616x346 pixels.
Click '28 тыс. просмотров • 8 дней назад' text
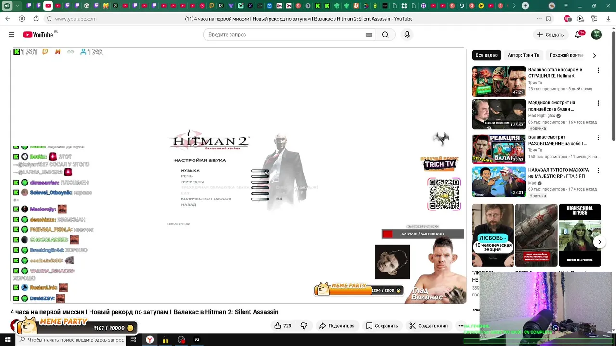[560, 89]
